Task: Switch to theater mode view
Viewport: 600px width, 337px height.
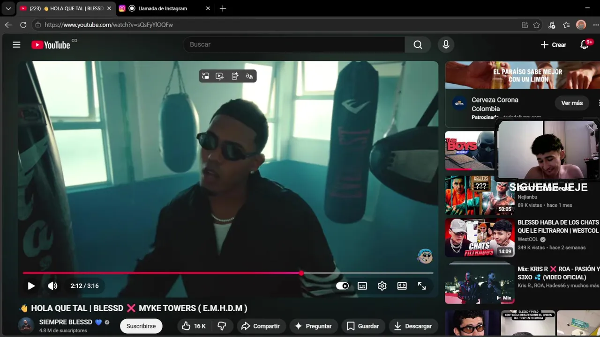Action: pyautogui.click(x=402, y=286)
